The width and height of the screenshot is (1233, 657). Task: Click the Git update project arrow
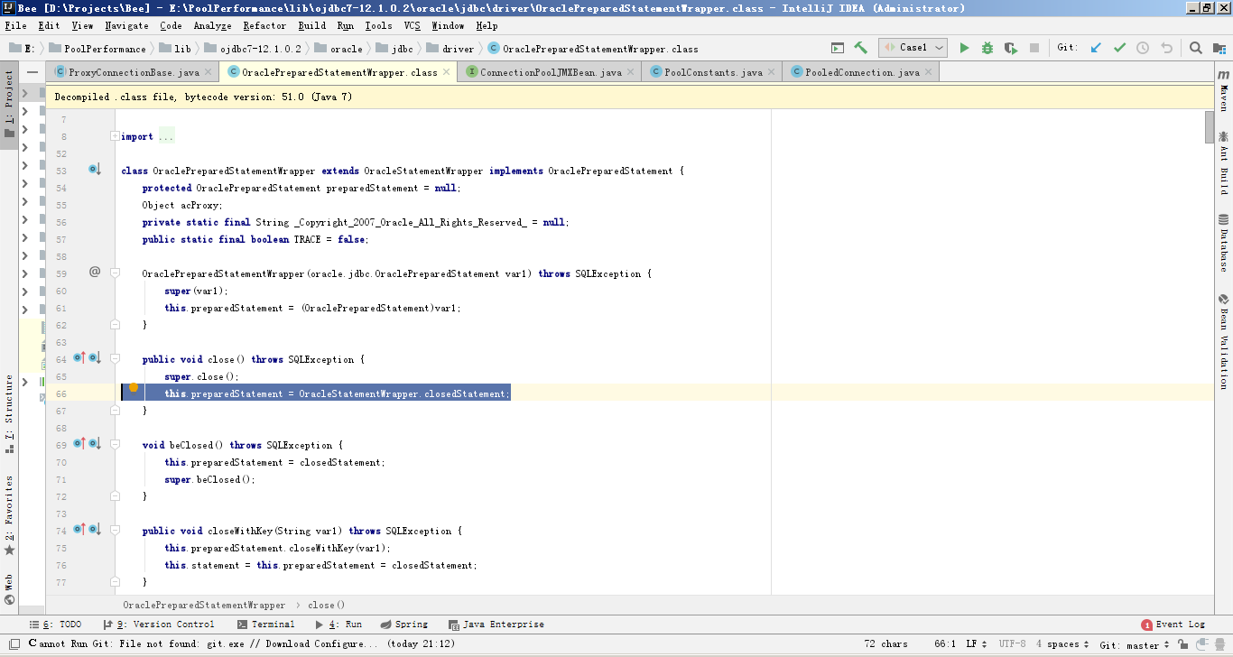1096,48
